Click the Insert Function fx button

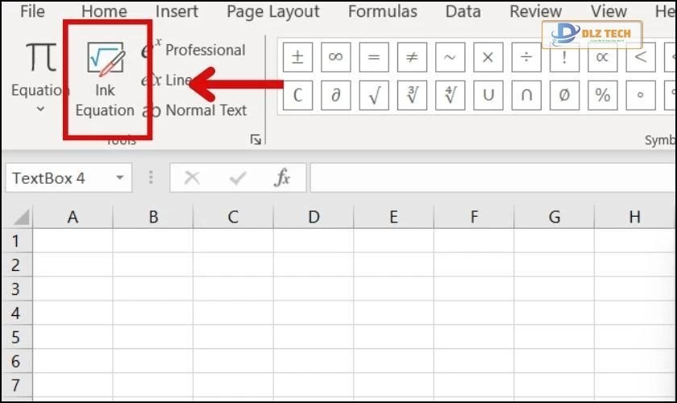[x=282, y=178]
